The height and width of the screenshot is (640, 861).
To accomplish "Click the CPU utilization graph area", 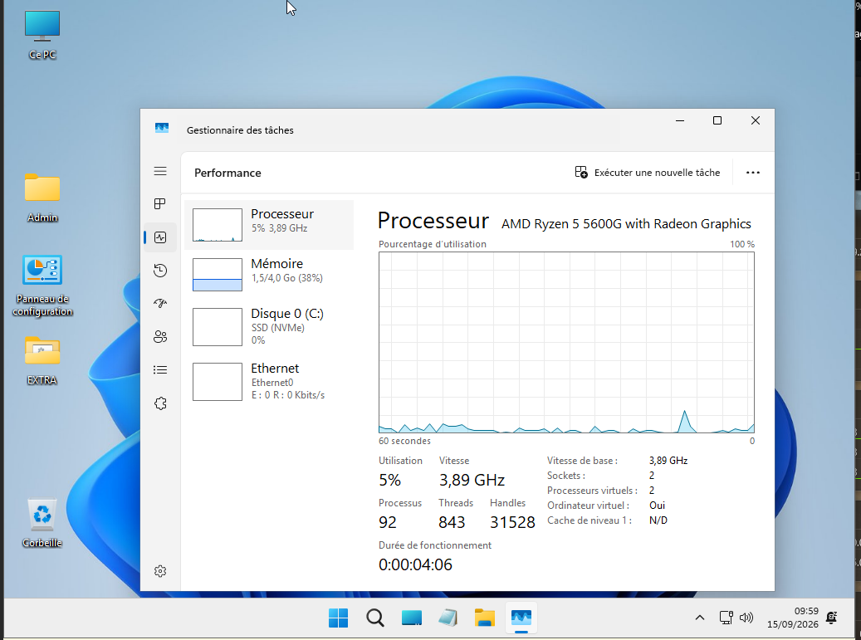I will 566,343.
